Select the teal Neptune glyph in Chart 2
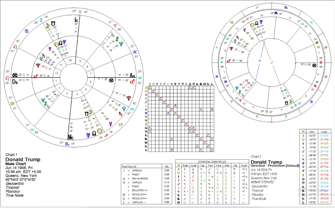This screenshot has height=208, width=335. point(236,88)
